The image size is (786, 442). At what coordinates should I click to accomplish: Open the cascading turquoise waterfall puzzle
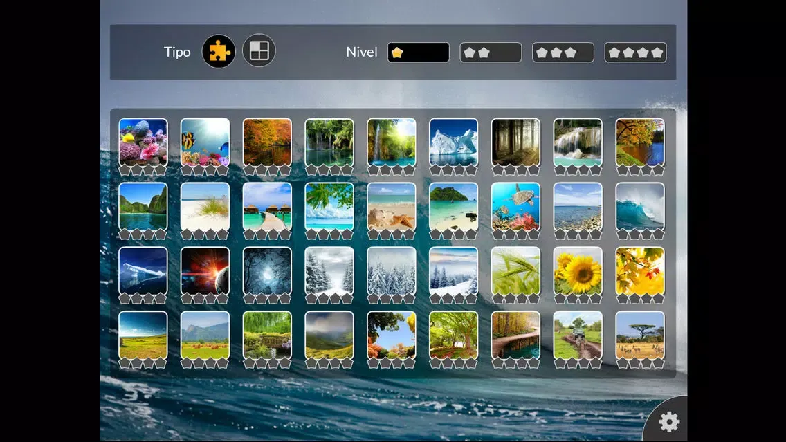[578, 142]
